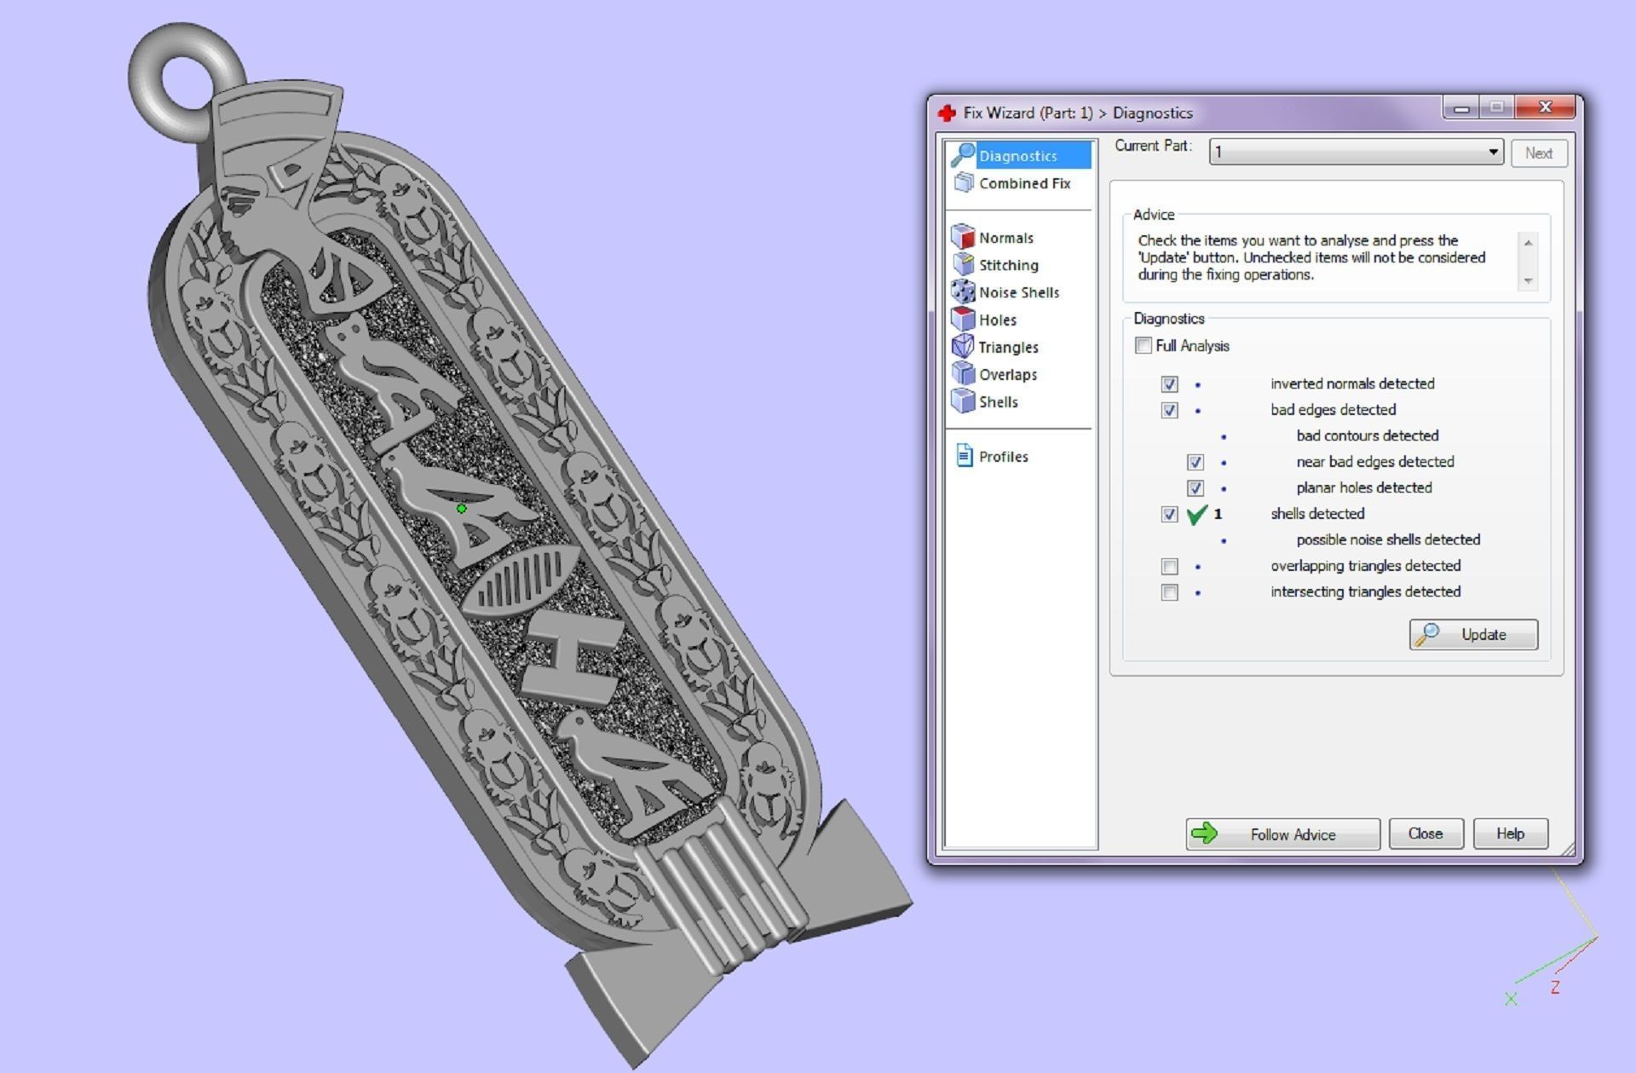Click the Advice text scroll-down arrow
Screen dimensions: 1636x1073
coord(1528,280)
